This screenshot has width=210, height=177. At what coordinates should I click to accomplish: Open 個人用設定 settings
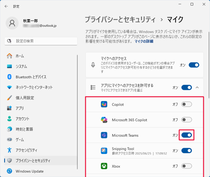pyautogui.click(x=41, y=98)
